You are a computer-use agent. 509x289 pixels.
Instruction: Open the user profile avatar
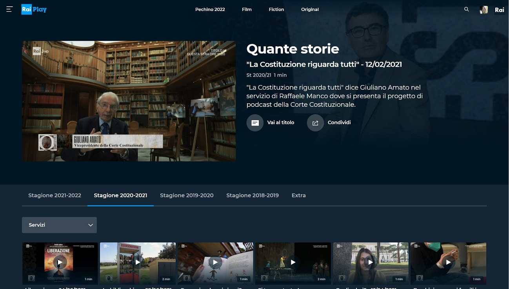(484, 10)
